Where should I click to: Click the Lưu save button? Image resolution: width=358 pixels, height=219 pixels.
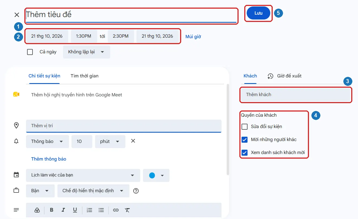pyautogui.click(x=259, y=13)
